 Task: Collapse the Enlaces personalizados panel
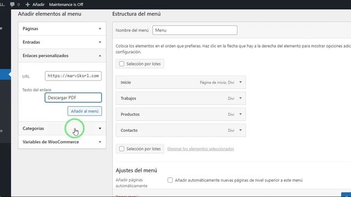click(62, 55)
